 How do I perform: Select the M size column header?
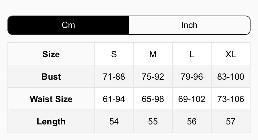(153, 54)
